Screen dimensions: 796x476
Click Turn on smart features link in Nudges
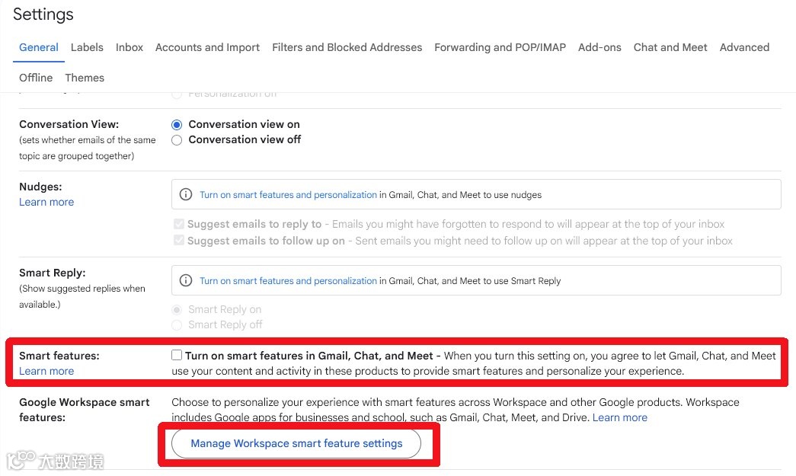288,195
